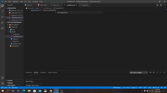Maximize the bottom panel size
The image size is (167, 93).
coord(161,73)
